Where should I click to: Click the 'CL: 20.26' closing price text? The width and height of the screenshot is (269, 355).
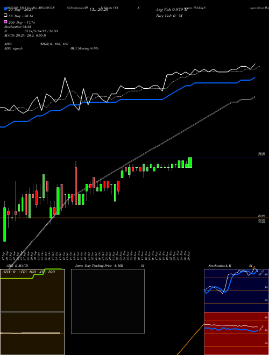(x=99, y=10)
